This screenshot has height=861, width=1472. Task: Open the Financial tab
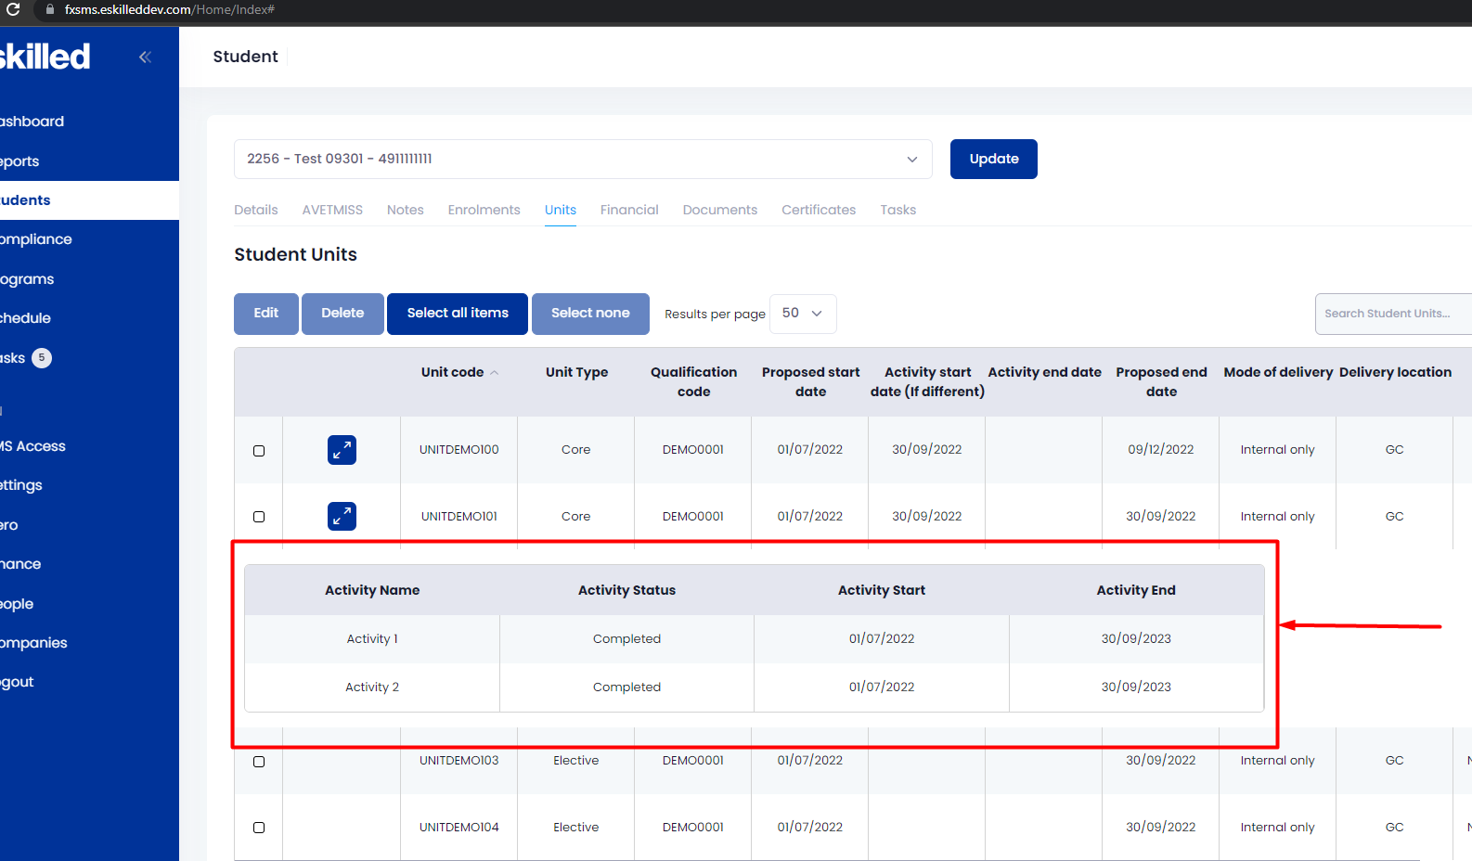(629, 210)
